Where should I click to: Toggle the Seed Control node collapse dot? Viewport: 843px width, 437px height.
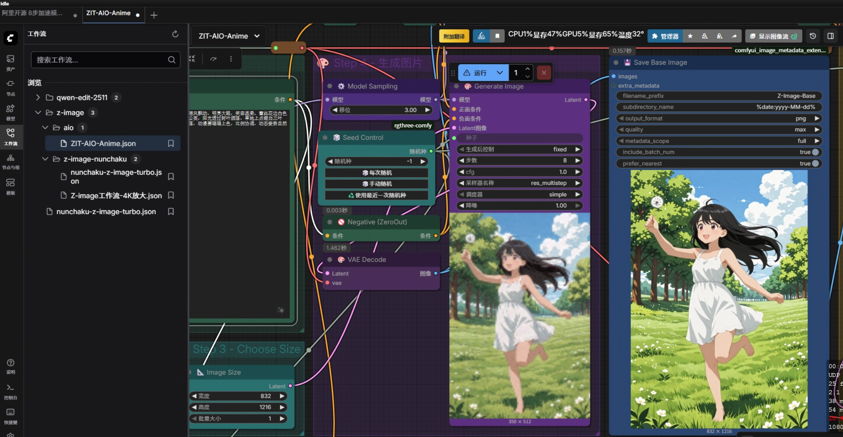click(325, 138)
